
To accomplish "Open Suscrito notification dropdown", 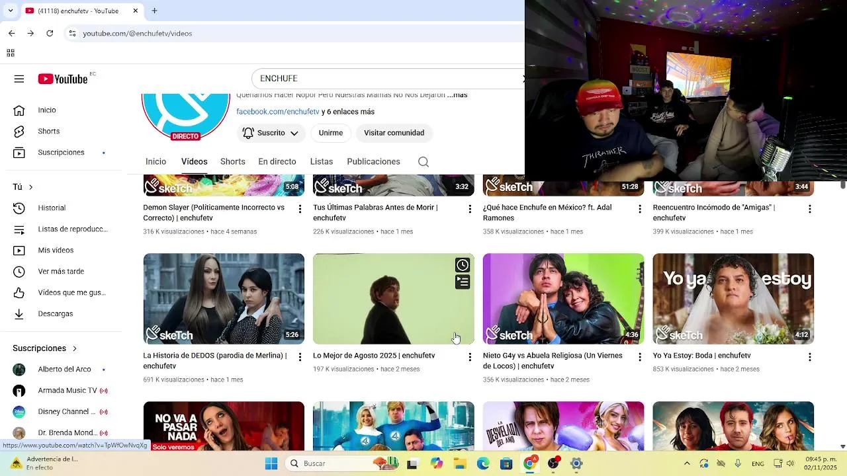I will 271,133.
